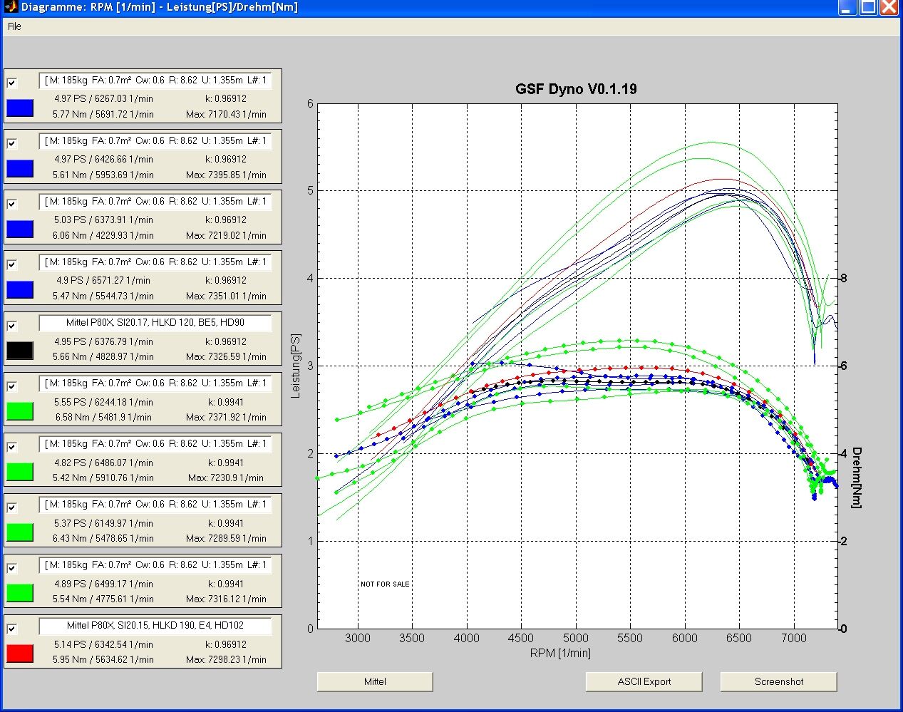Uncheck the 4.97 PS / 6267.03 run checkbox
This screenshot has height=712, width=903.
coord(12,83)
